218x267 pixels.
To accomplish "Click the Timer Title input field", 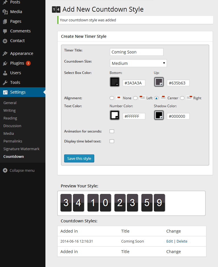I will pyautogui.click(x=137, y=52).
